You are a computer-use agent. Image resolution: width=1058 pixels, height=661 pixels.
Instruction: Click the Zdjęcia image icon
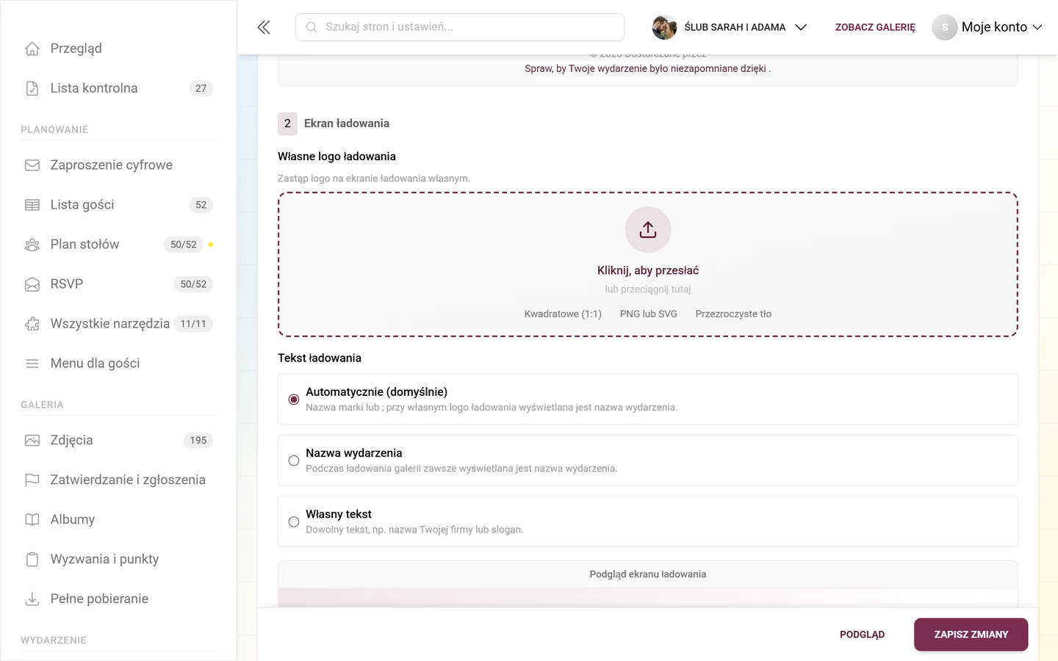[32, 441]
